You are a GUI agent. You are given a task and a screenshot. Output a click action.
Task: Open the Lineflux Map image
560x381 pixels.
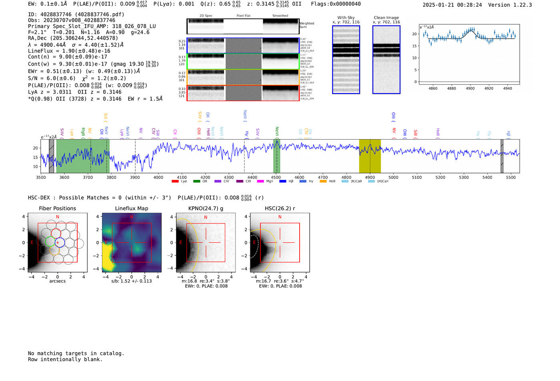[x=132, y=243]
